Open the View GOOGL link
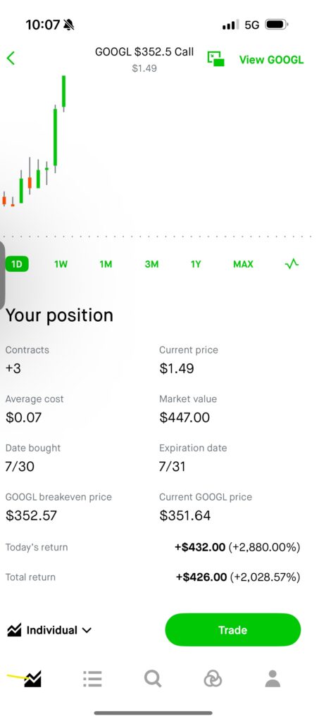Image resolution: width=319 pixels, height=721 pixels. click(271, 59)
